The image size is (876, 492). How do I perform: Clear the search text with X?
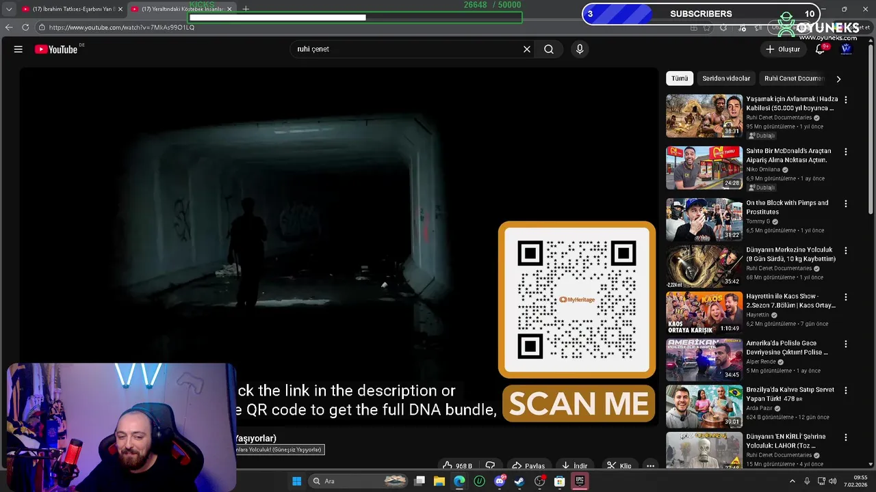click(527, 49)
